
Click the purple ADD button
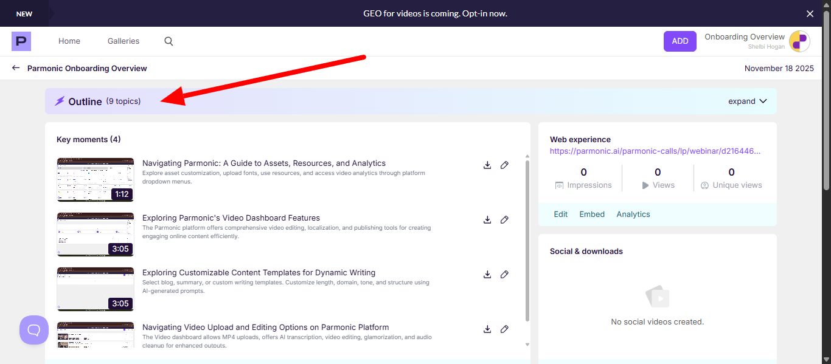(680, 41)
